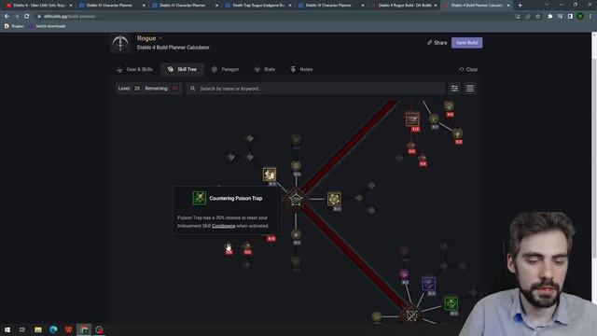Click the Countering Poison Trap node under the cursor
Viewport: 597px width, 336px height.
pyautogui.click(x=229, y=246)
